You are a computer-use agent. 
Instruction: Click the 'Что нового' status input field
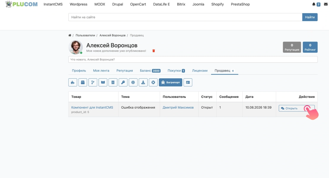[193, 59]
